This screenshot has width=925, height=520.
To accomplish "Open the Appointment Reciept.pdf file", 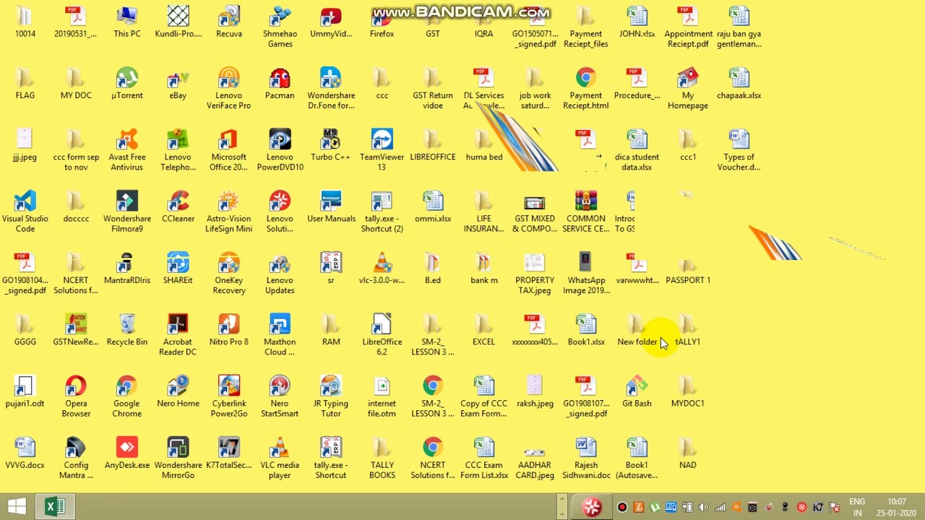I will tap(688, 27).
